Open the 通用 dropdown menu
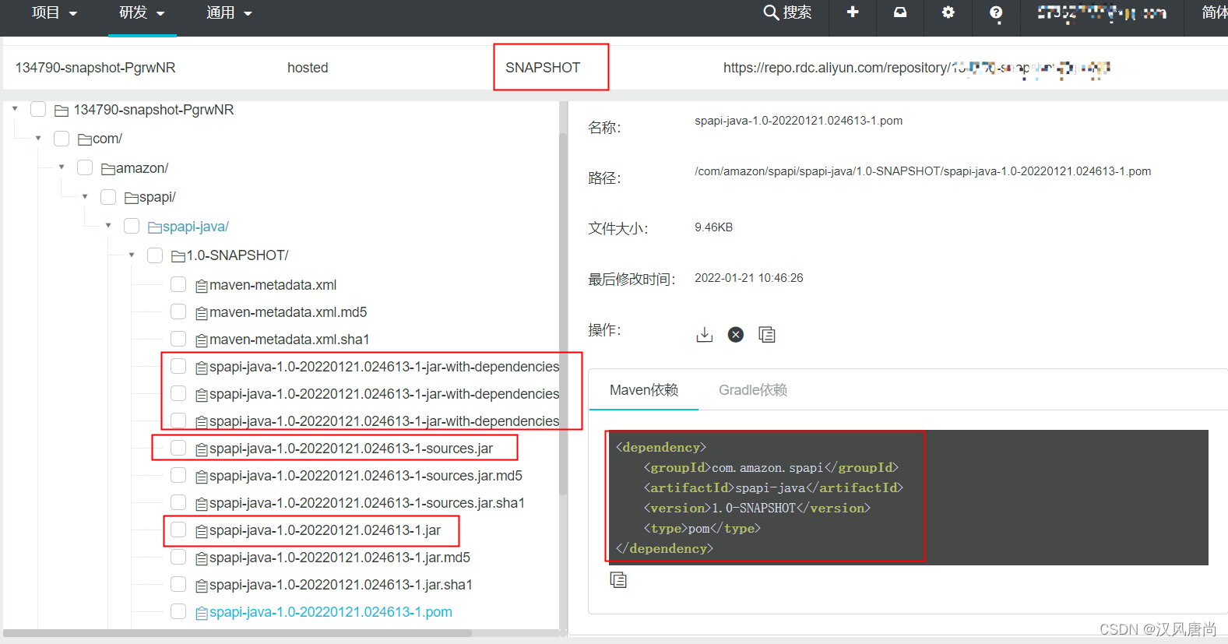Viewport: 1228px width, 644px height. (x=230, y=12)
